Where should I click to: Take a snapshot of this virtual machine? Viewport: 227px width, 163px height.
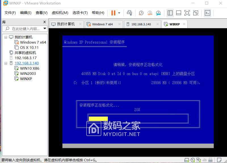pyautogui.click(x=141, y=13)
